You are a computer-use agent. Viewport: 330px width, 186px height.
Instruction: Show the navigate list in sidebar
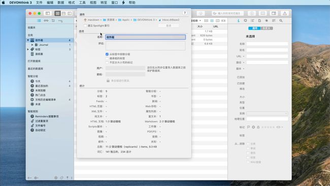click(x=39, y=21)
